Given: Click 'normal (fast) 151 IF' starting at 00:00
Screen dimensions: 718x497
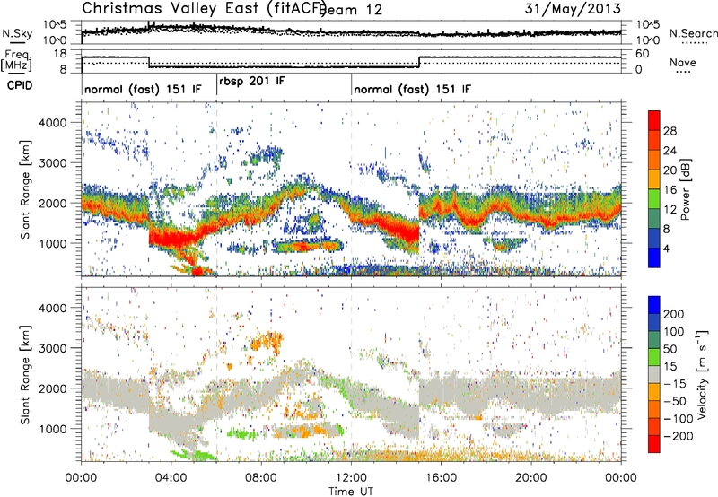Looking at the screenshot, I should pyautogui.click(x=143, y=89).
